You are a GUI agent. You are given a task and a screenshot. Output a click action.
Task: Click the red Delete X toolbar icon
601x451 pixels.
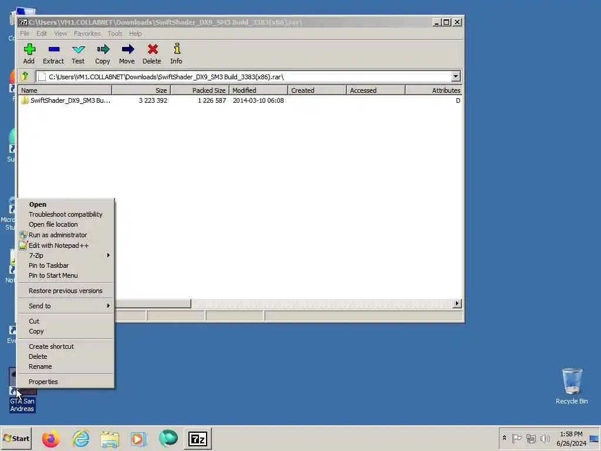tap(152, 53)
